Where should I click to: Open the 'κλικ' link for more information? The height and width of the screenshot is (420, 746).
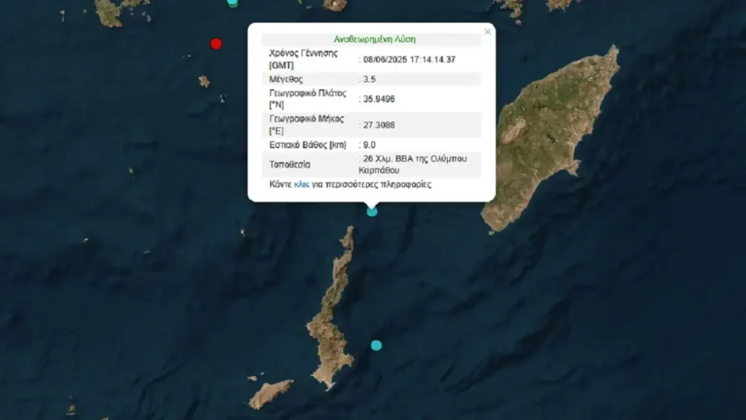302,184
